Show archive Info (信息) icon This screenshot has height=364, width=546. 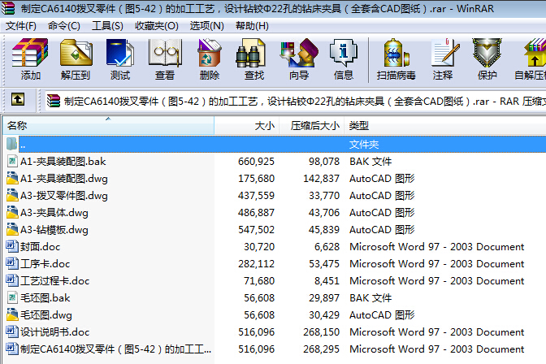[x=344, y=53]
